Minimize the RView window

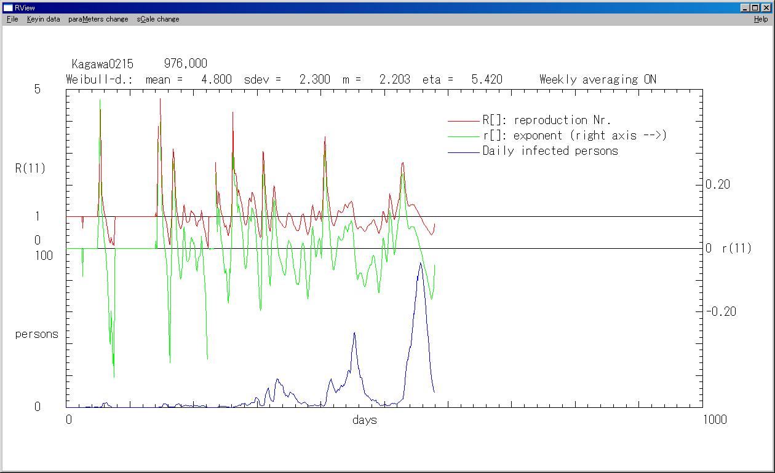[x=745, y=7]
